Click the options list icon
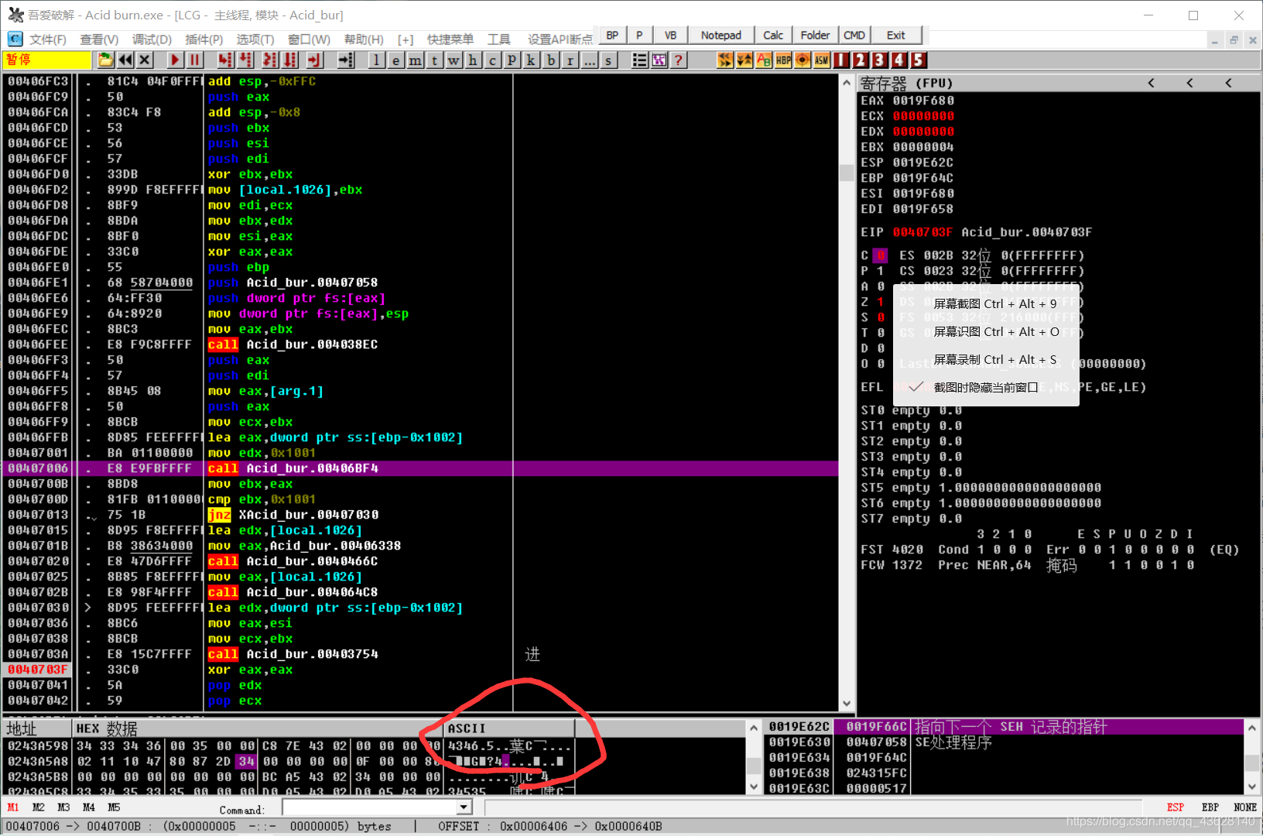Screen dimensions: 1263x836 [x=640, y=60]
